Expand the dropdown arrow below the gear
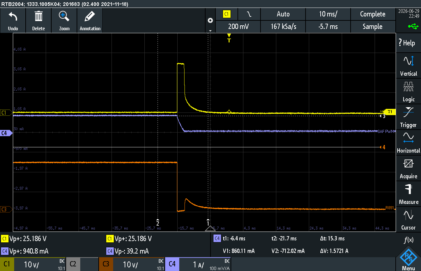The height and width of the screenshot is (271, 421). pyautogui.click(x=210, y=30)
